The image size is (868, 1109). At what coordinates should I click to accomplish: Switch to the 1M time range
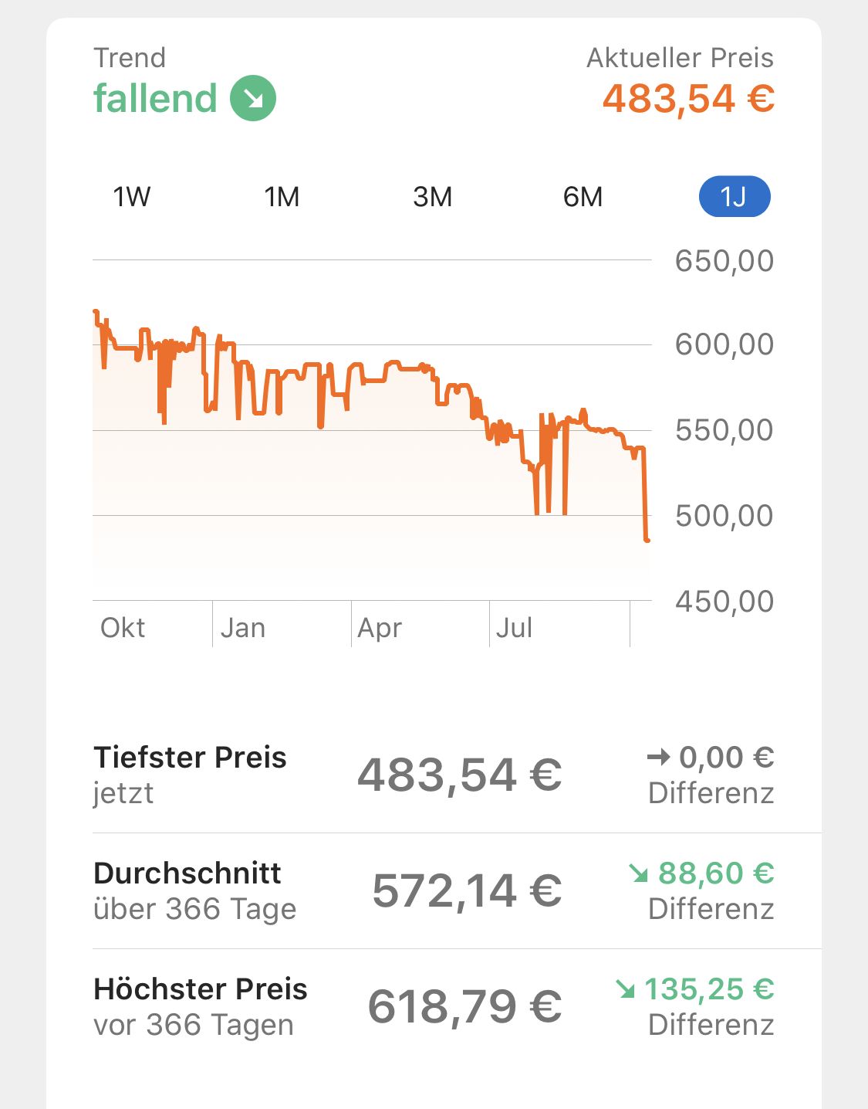pyautogui.click(x=282, y=197)
